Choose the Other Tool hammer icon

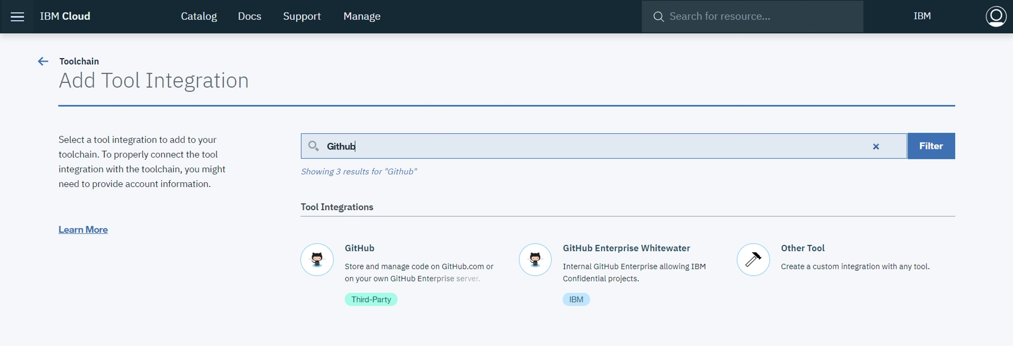pos(753,260)
